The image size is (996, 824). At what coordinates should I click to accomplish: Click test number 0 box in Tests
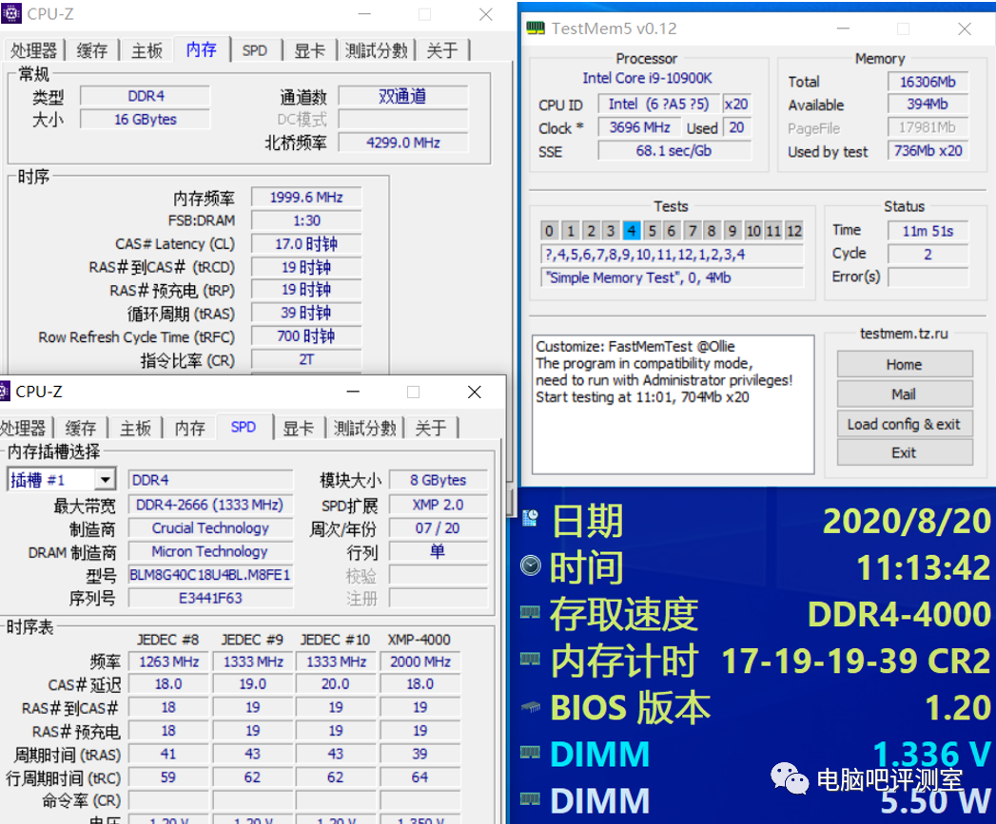coord(550,230)
